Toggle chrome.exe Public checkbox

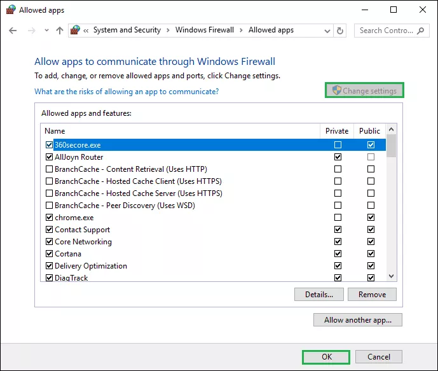[371, 217]
